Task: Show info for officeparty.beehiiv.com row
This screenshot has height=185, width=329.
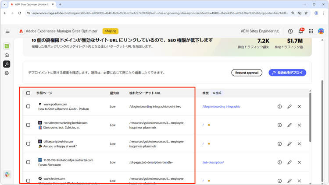Action: 280,144
